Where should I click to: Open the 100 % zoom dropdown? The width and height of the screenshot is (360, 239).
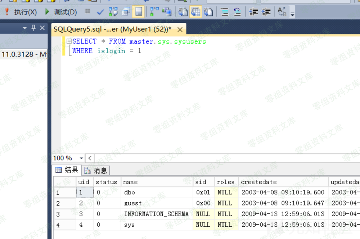tap(81, 158)
